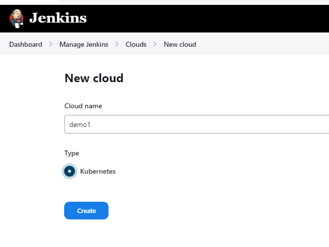Select the Kubernetes radio button

70,171
